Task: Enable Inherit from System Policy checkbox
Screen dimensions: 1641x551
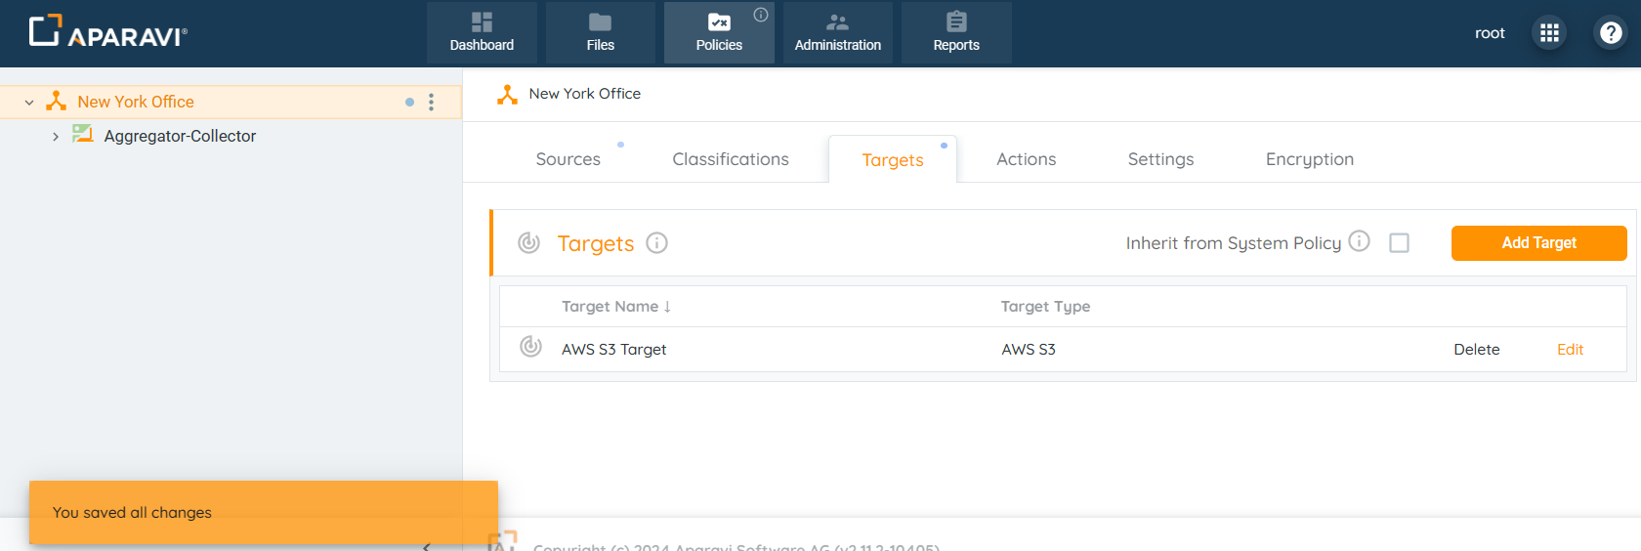Action: (1399, 243)
